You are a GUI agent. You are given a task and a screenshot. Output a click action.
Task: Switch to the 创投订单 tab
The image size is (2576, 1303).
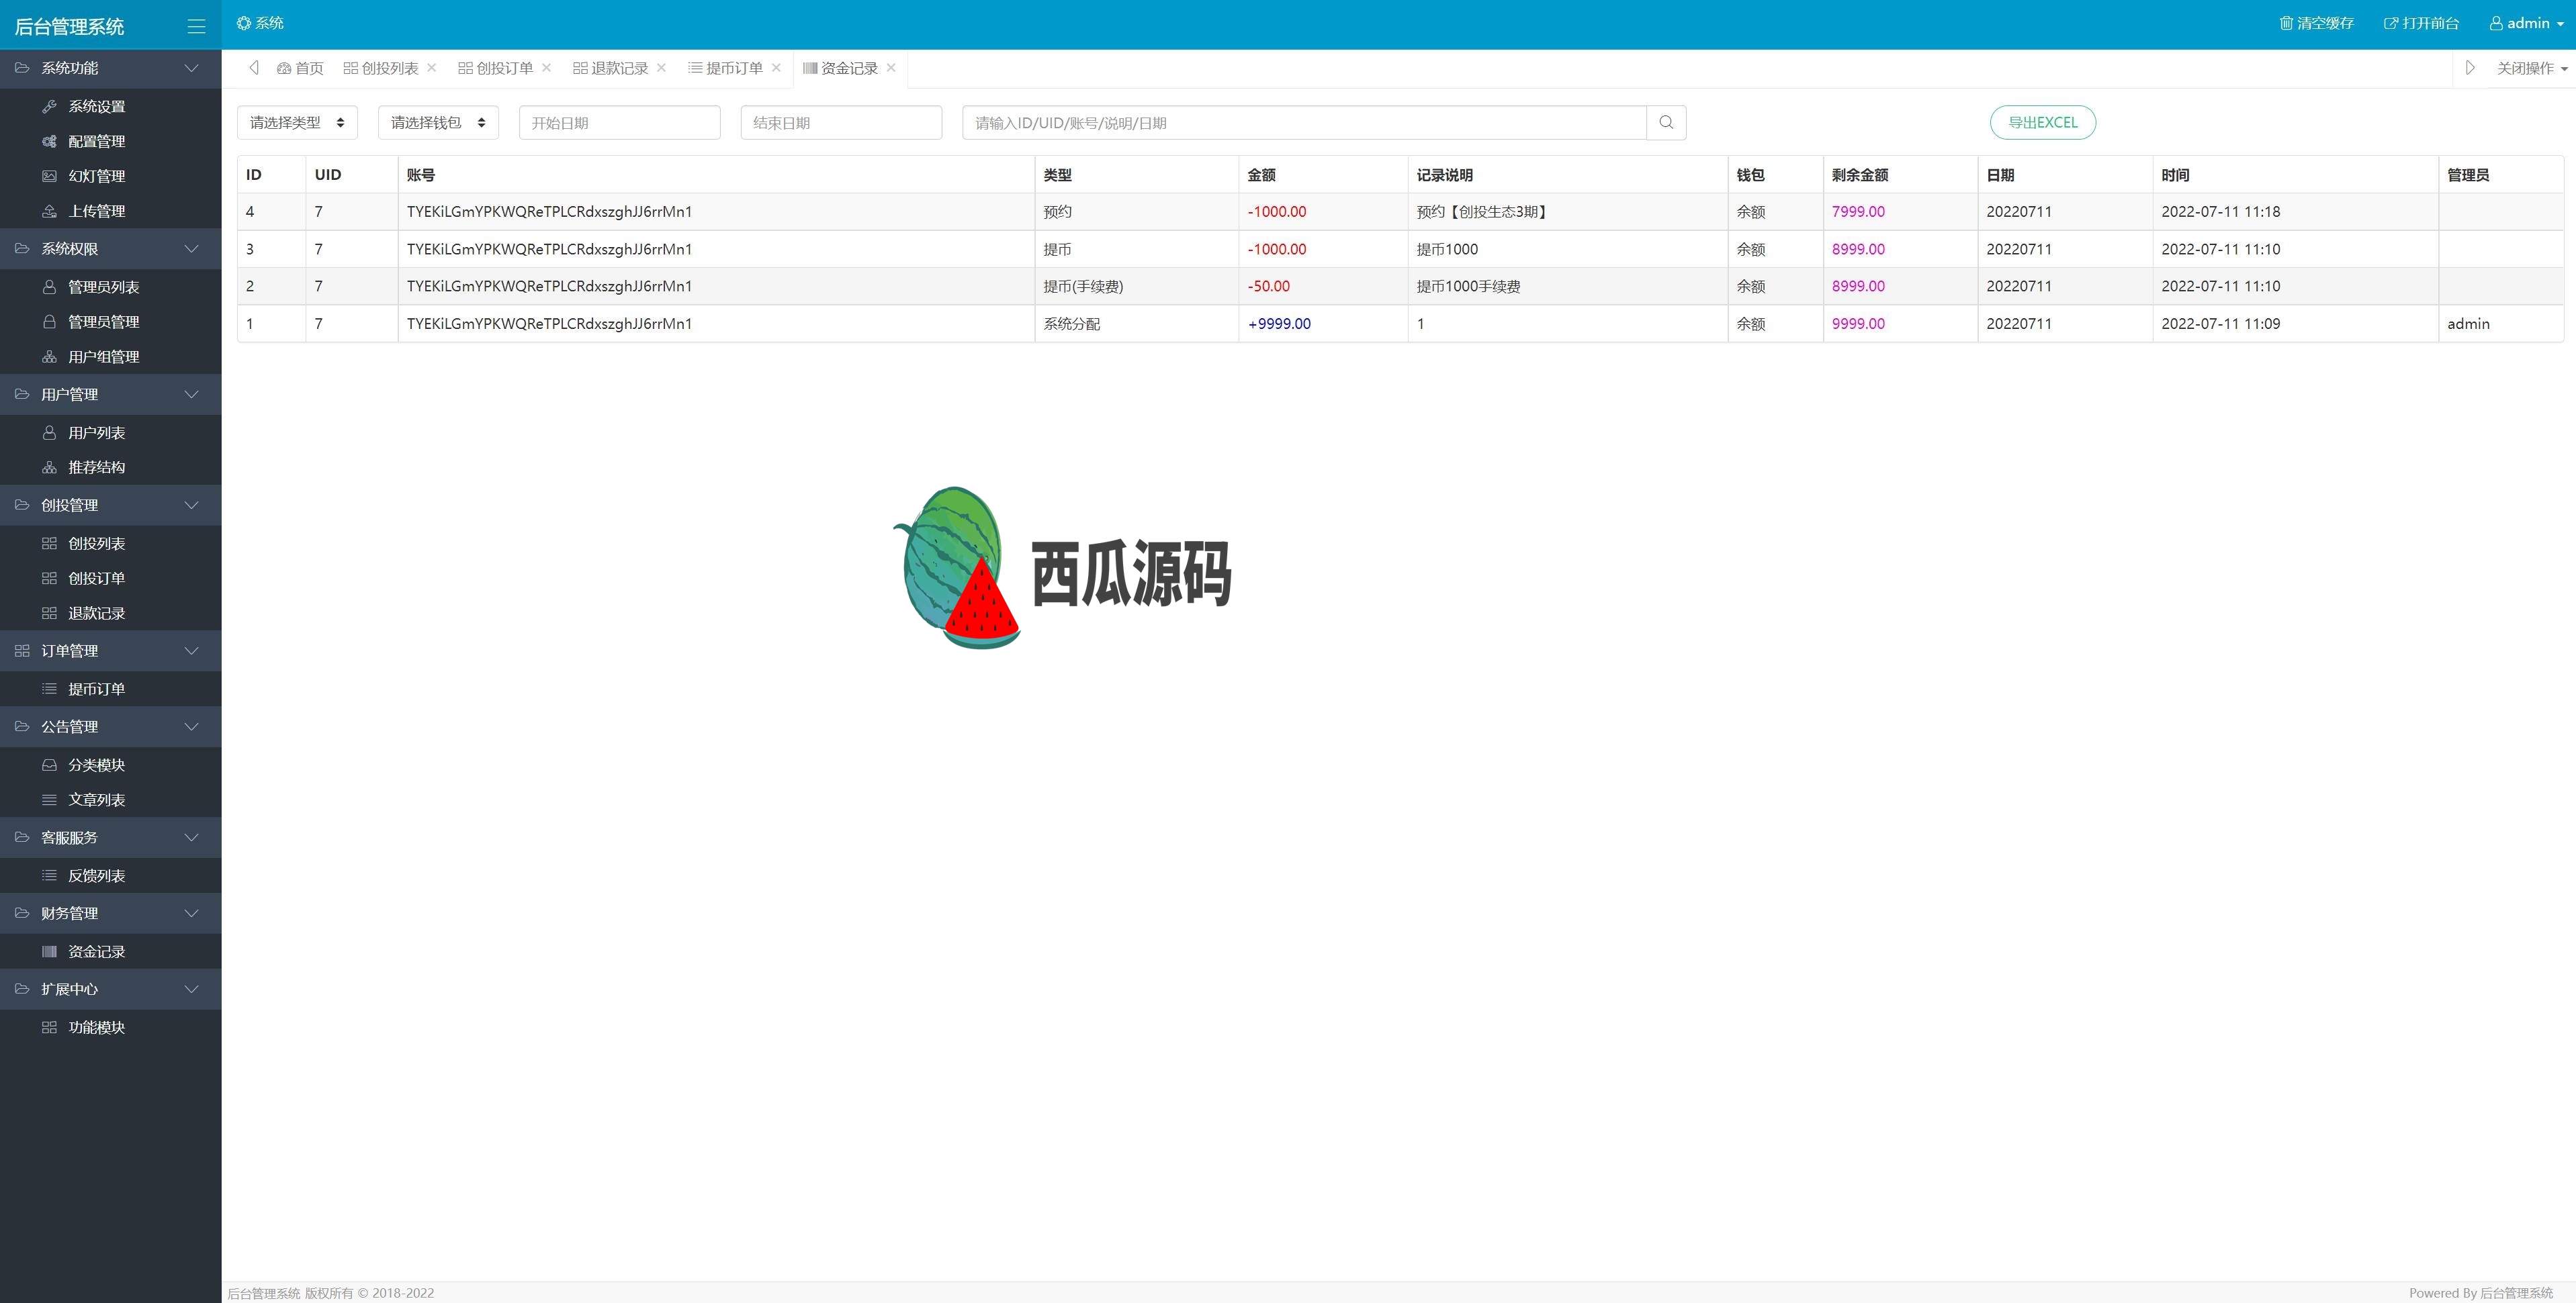[x=496, y=68]
